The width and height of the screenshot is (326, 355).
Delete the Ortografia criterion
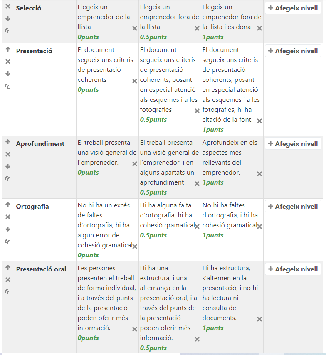[x=8, y=217]
